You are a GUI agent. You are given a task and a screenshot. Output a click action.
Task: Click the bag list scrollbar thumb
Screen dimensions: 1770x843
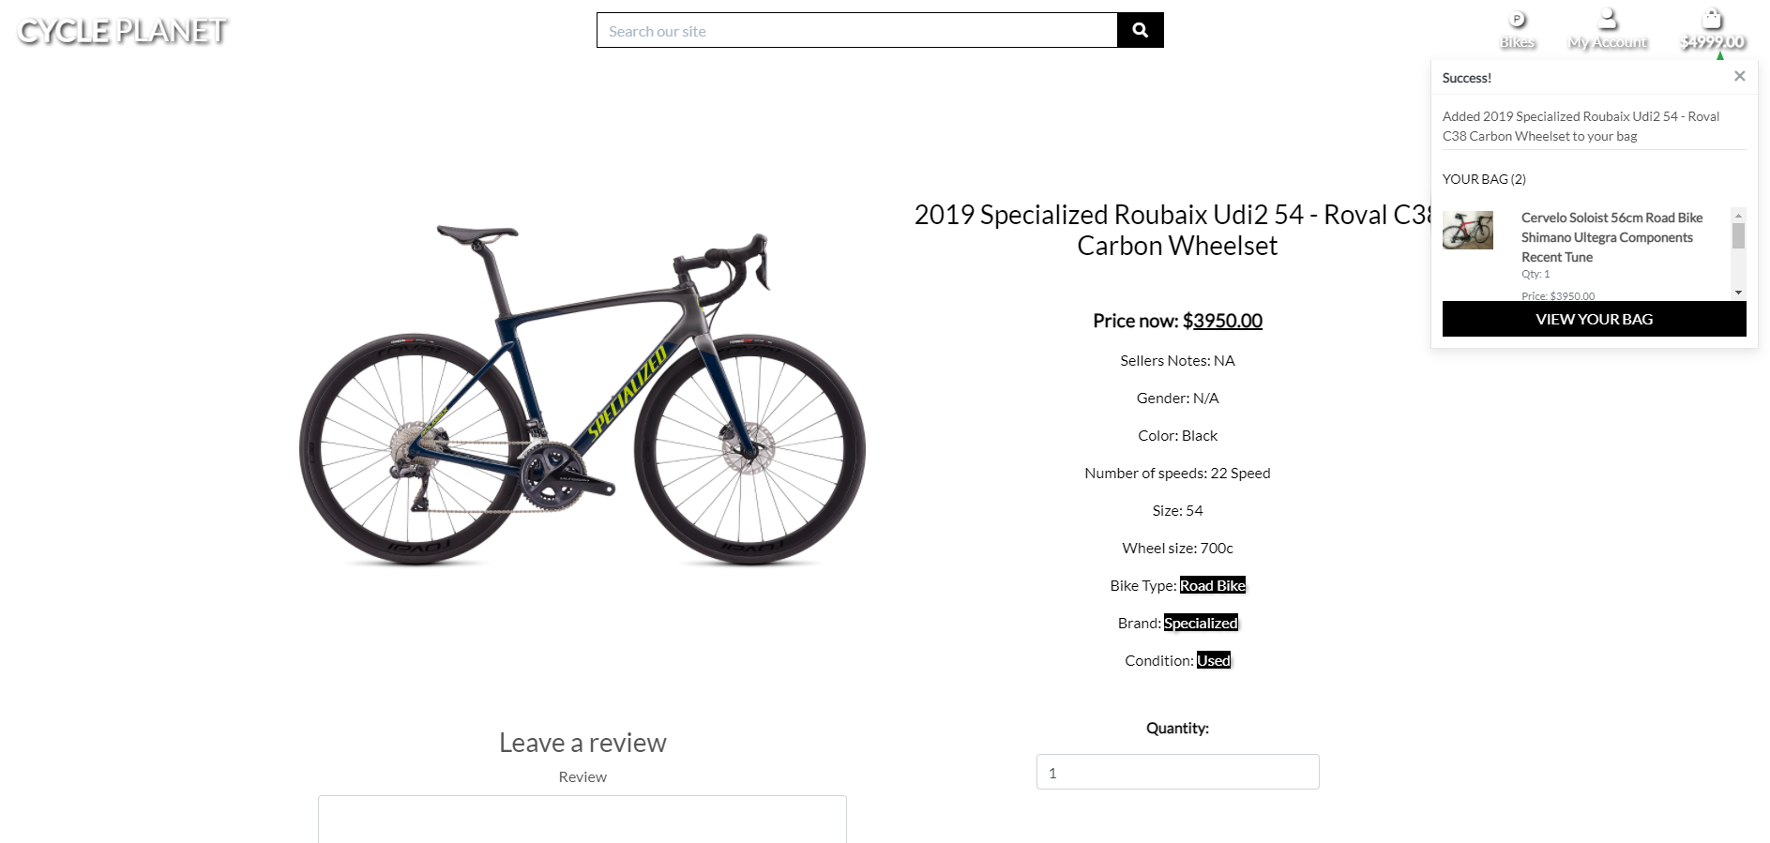pyautogui.click(x=1738, y=235)
